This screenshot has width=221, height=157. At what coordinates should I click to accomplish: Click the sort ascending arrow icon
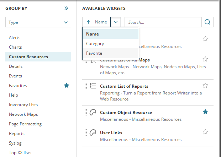point(89,22)
